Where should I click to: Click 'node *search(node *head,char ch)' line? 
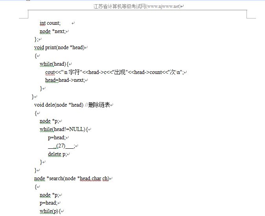[72, 179]
